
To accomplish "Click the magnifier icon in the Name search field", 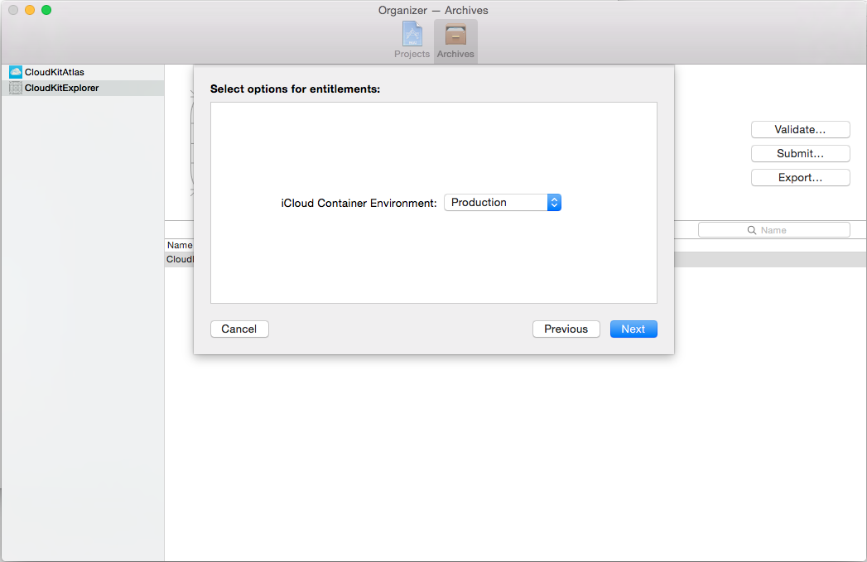I will tap(752, 229).
